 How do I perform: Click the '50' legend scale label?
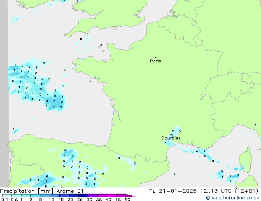[x=127, y=199]
